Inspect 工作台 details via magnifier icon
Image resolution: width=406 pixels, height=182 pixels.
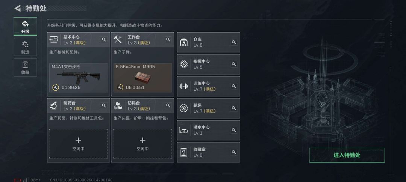pos(168,39)
